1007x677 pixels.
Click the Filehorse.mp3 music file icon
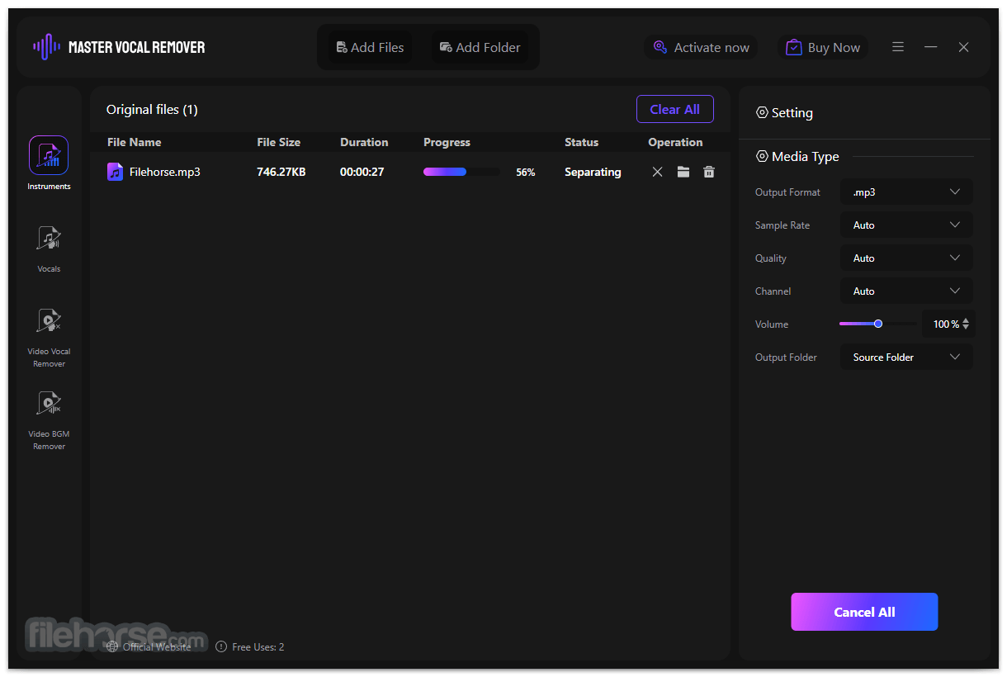(116, 172)
